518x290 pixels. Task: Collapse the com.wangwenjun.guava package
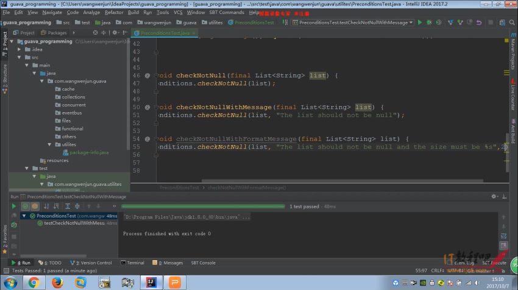pos(42,81)
